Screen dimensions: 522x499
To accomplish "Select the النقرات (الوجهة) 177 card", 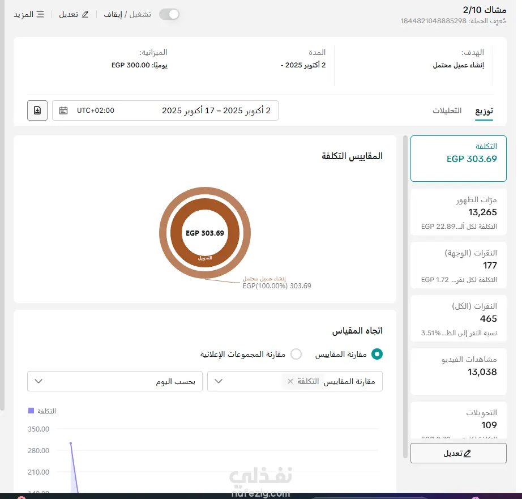I will pos(459,265).
